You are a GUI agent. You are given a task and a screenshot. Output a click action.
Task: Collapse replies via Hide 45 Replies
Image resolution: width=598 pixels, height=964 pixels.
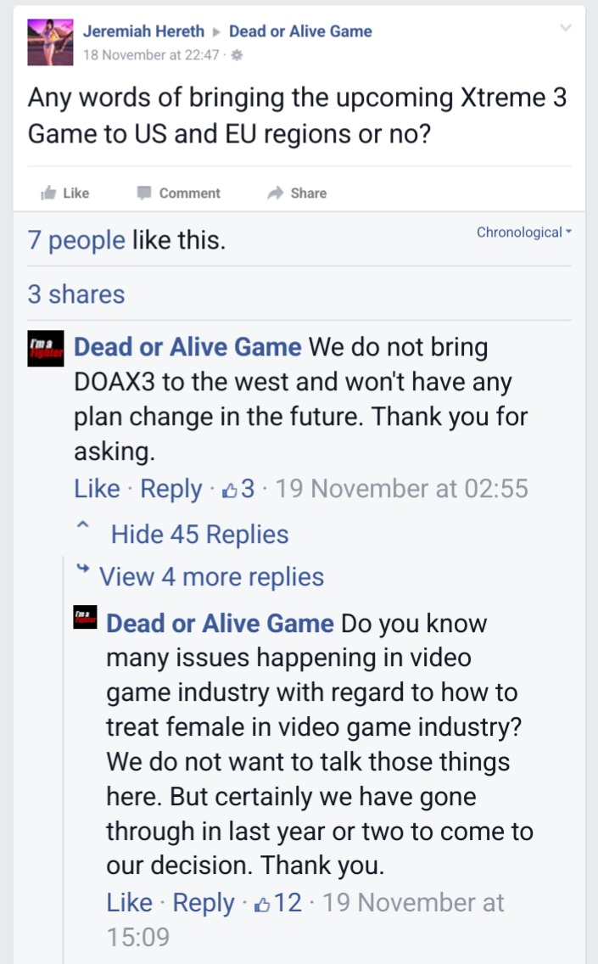(199, 535)
